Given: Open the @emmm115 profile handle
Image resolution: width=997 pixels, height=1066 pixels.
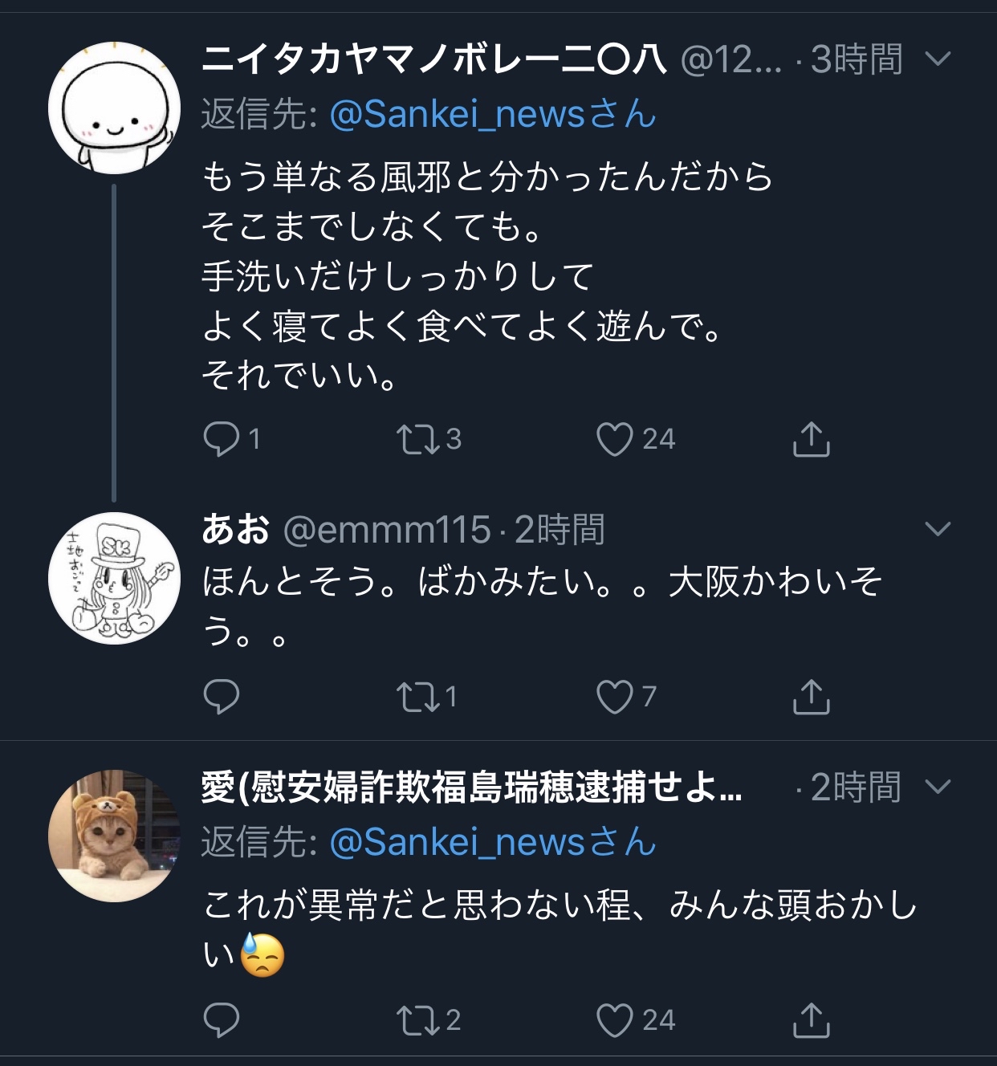Looking at the screenshot, I should 387,530.
